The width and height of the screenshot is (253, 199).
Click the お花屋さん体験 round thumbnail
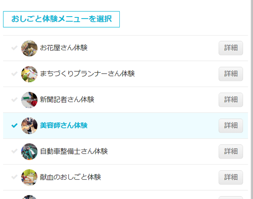pyautogui.click(x=29, y=48)
